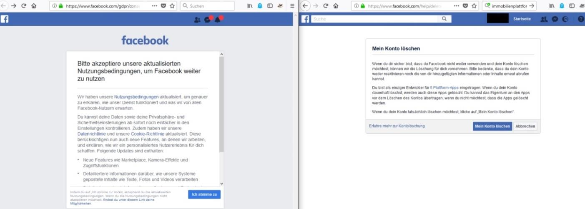Open the globe notifications icon in the right Facebook bar
This screenshot has height=209, width=585.
click(565, 19)
